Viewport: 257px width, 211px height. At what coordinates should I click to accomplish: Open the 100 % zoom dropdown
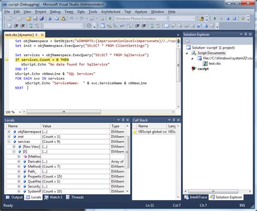[x=20, y=112]
